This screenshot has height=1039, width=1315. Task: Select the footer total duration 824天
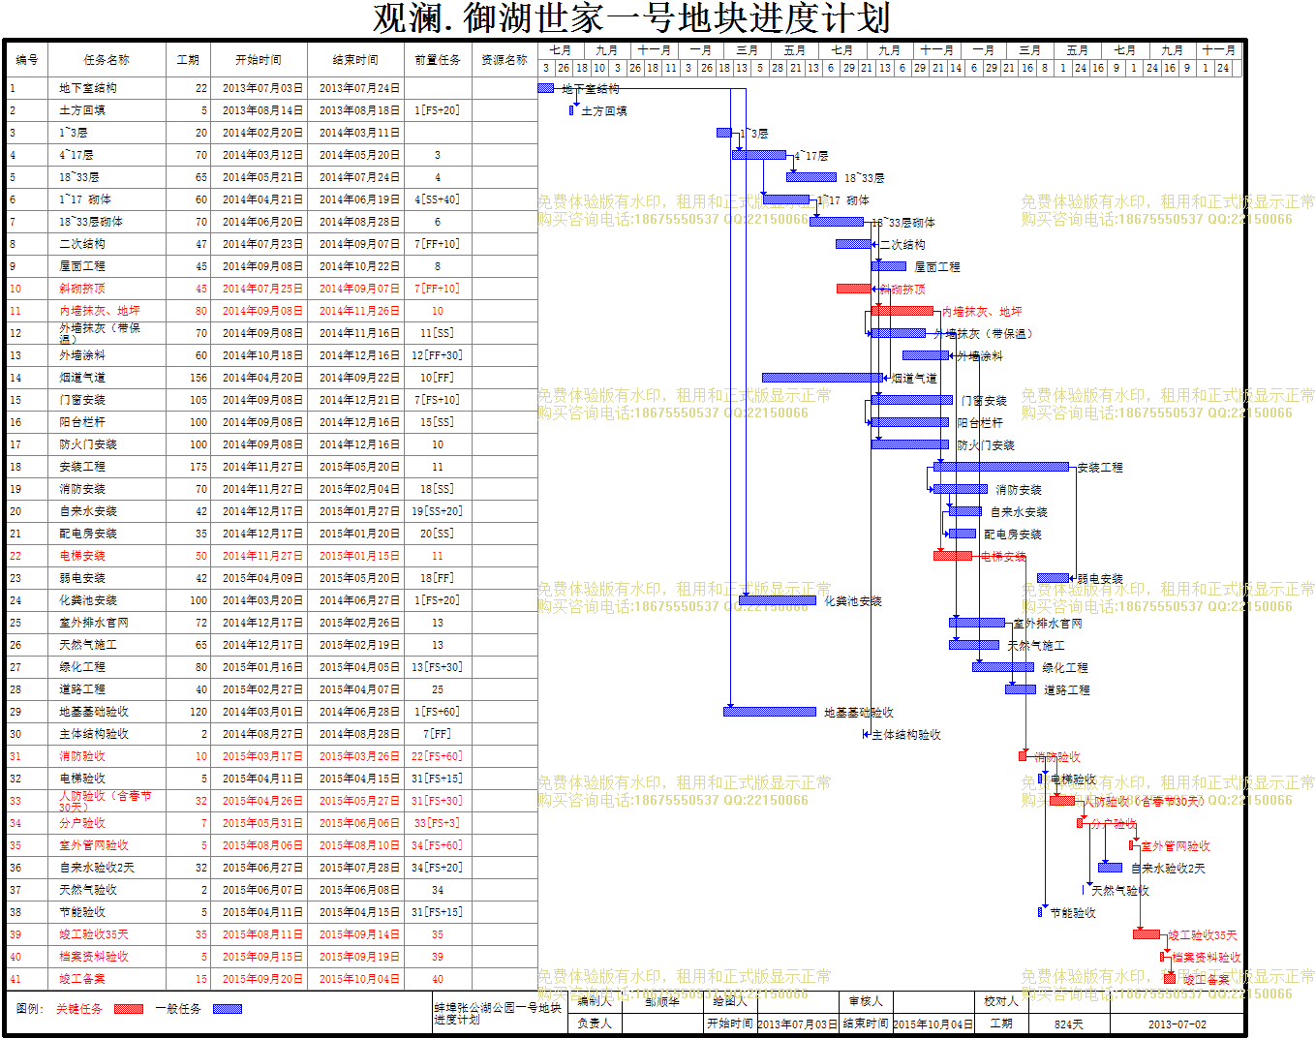coord(1069,1024)
